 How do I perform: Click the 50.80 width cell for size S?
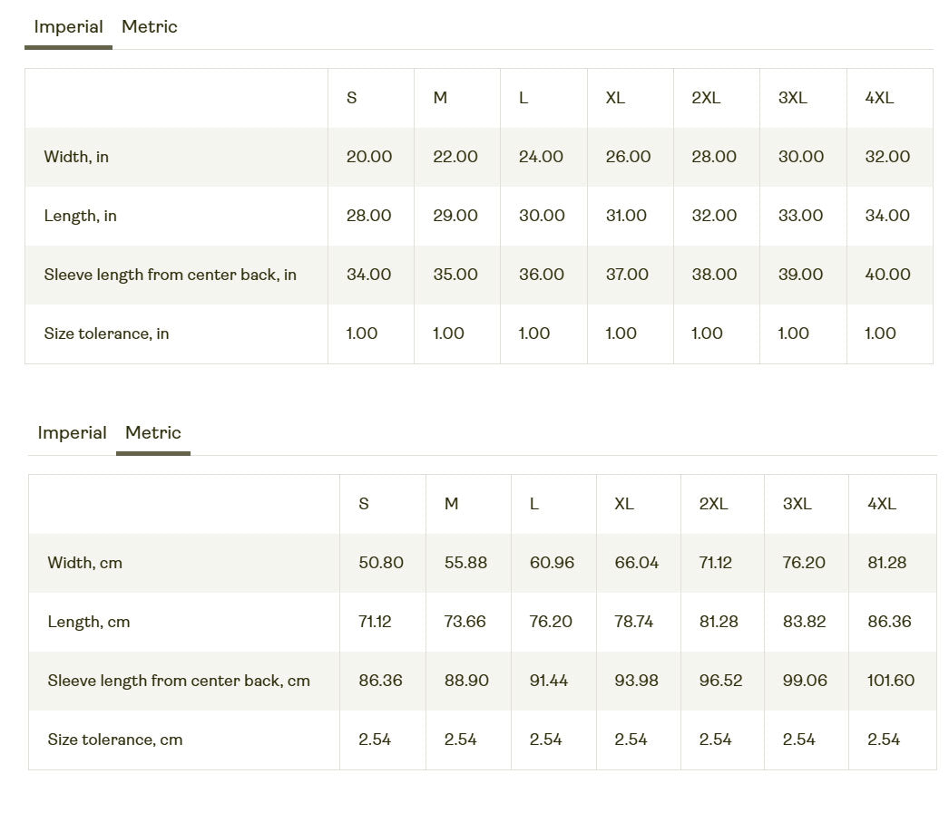(x=381, y=563)
